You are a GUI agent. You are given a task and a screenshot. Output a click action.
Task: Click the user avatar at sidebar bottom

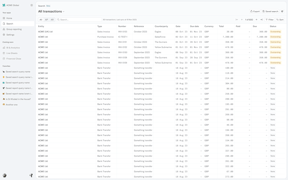[5, 175]
